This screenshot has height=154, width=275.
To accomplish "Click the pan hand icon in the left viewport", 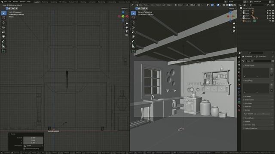I will tap(126, 27).
